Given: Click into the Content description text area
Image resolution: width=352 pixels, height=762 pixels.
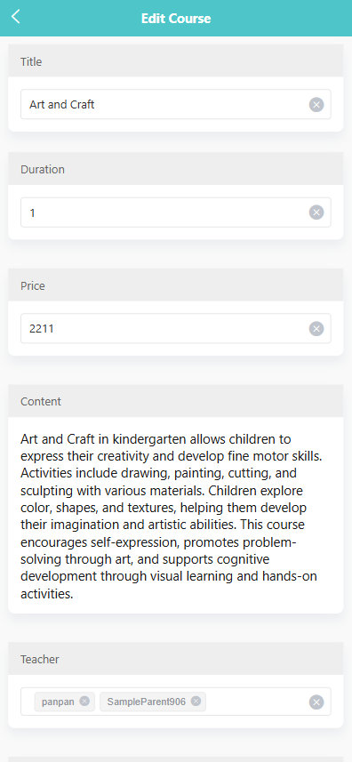Looking at the screenshot, I should [176, 516].
